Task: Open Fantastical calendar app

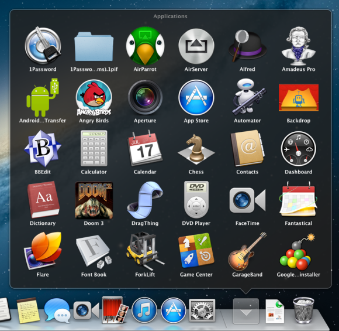Action: pos(298,199)
